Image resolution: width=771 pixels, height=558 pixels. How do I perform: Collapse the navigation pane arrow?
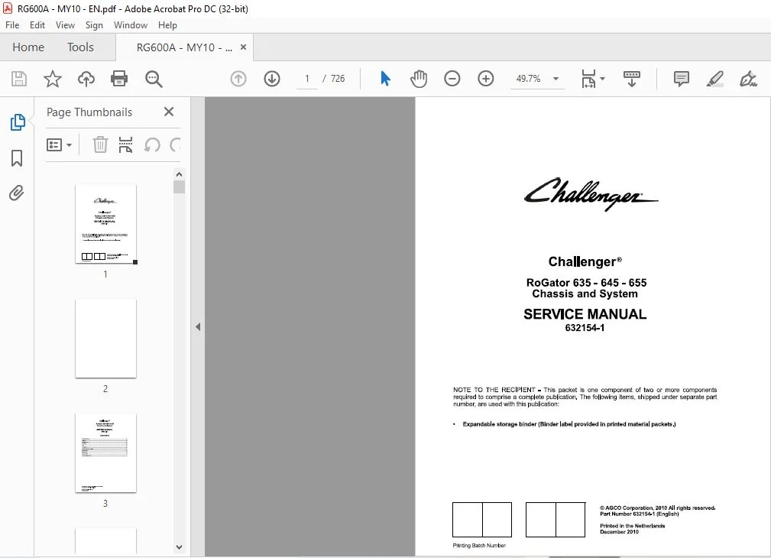[x=198, y=326]
